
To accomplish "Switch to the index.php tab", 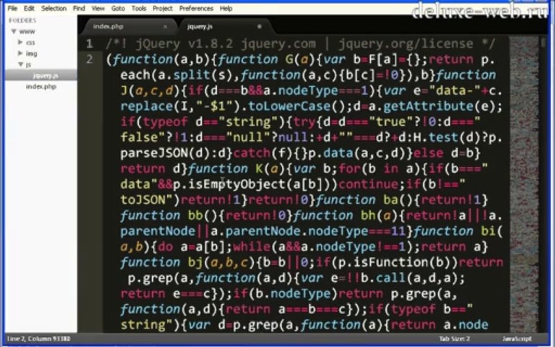I will [108, 26].
